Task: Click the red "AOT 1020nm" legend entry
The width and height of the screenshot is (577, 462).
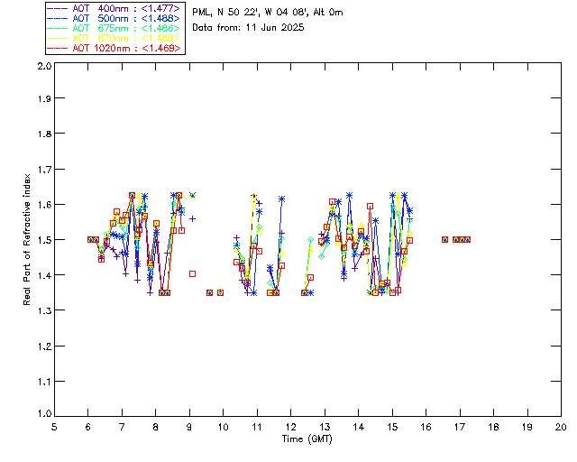Action: click(x=114, y=48)
